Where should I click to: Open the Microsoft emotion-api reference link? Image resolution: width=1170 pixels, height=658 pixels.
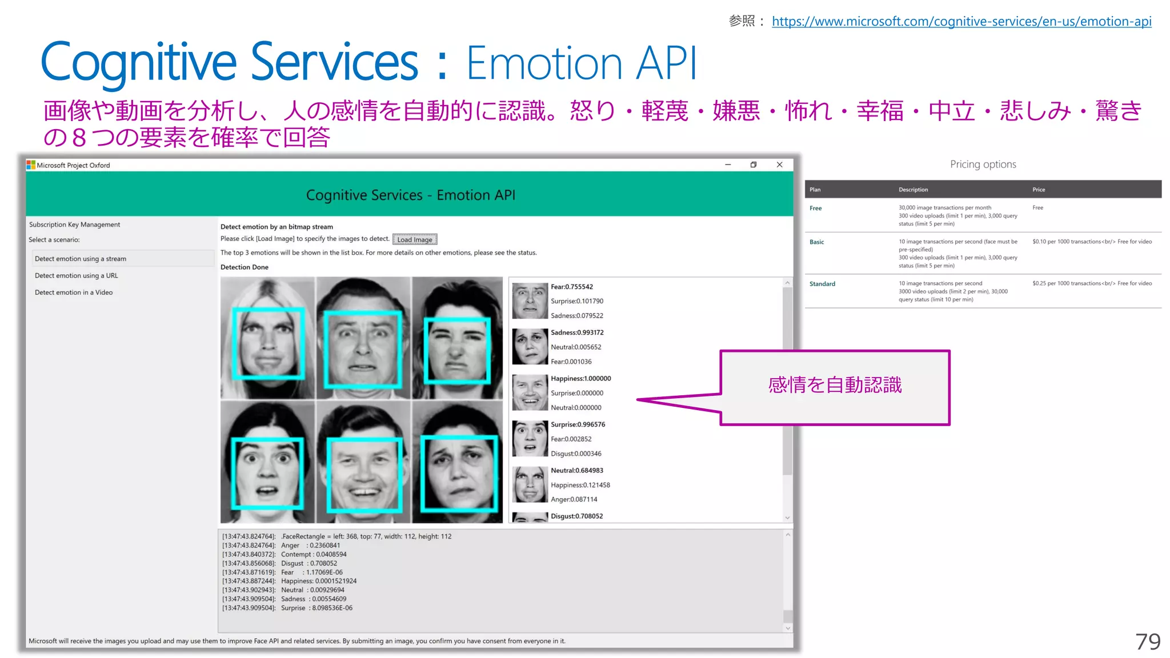[x=961, y=21]
